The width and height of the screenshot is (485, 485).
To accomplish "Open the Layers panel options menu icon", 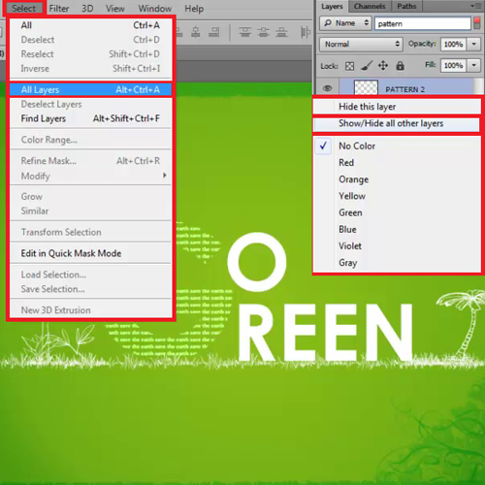I will 475,6.
